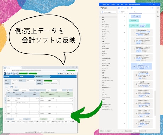Switch to the Main subflow tab
Viewport: 163px width, 135px height.
click(135, 12)
